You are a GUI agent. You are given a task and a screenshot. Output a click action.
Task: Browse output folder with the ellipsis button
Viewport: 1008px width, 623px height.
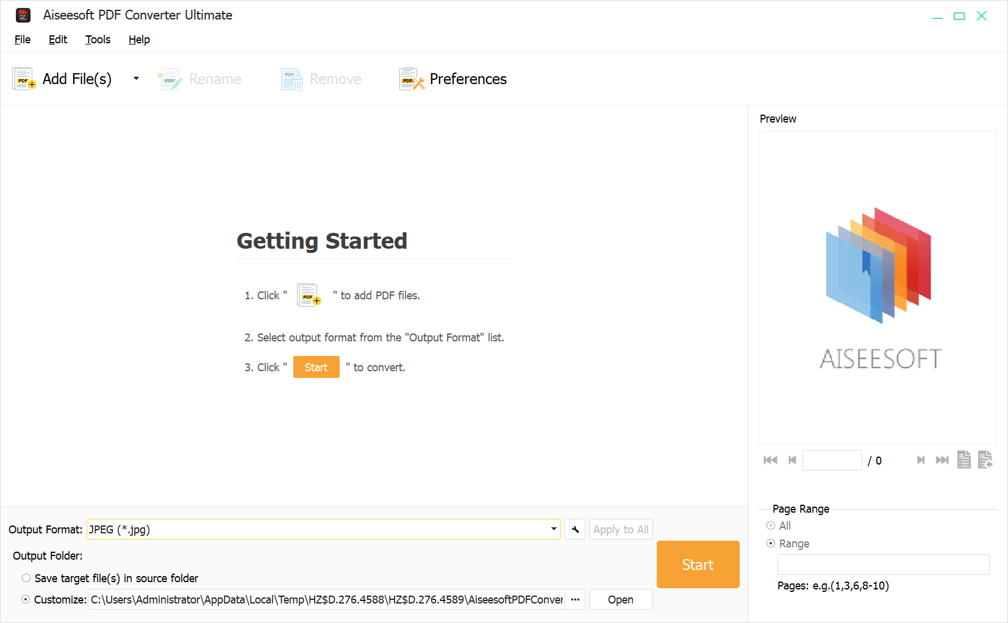pos(575,599)
